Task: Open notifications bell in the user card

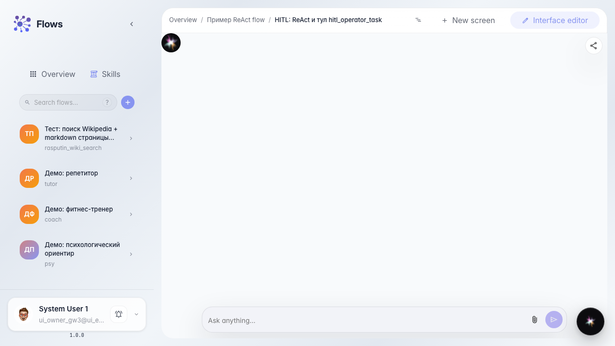Action: point(119,314)
